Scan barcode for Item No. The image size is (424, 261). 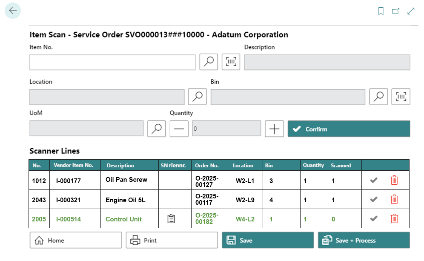click(x=231, y=62)
